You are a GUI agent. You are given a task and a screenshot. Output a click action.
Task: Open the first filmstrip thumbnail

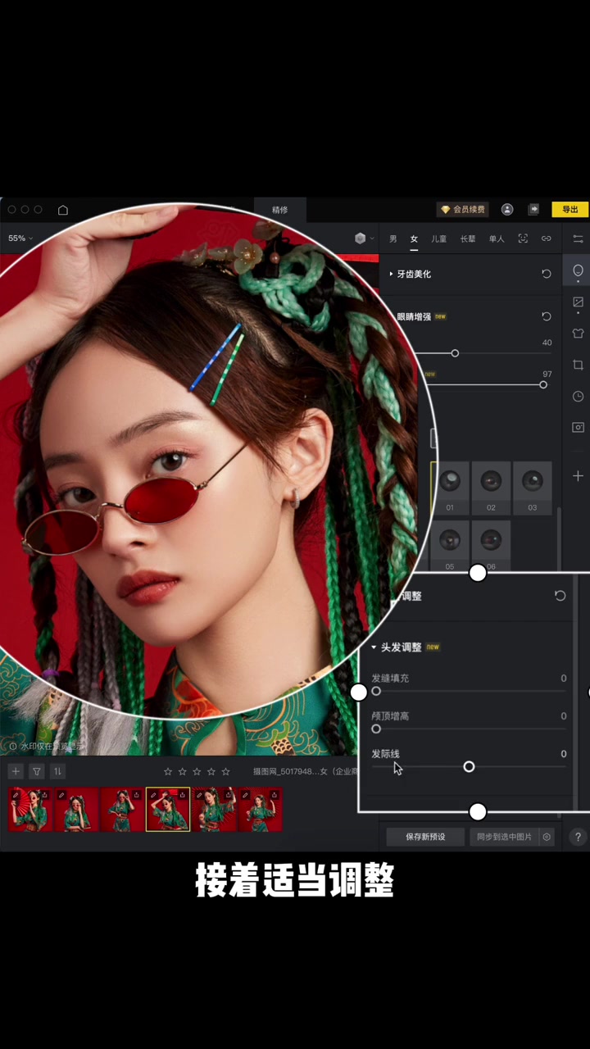coord(29,809)
